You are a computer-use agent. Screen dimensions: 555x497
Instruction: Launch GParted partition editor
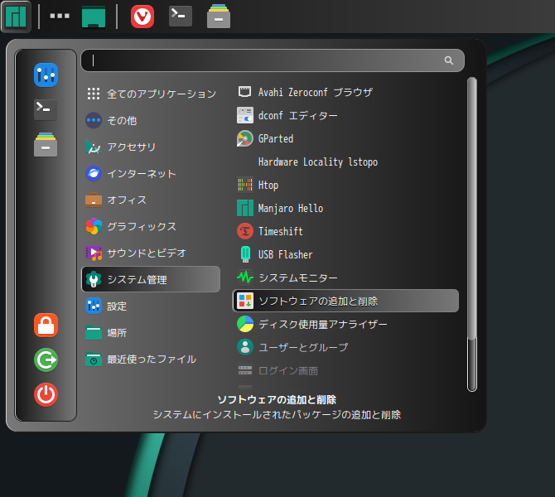click(x=345, y=139)
